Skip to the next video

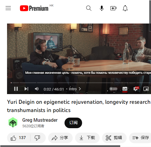tap(26, 89)
